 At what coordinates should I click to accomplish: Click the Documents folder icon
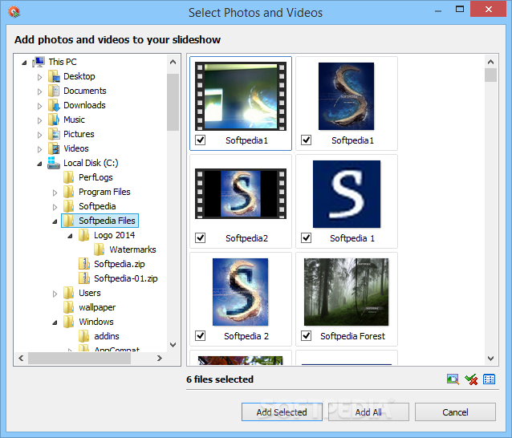point(55,91)
